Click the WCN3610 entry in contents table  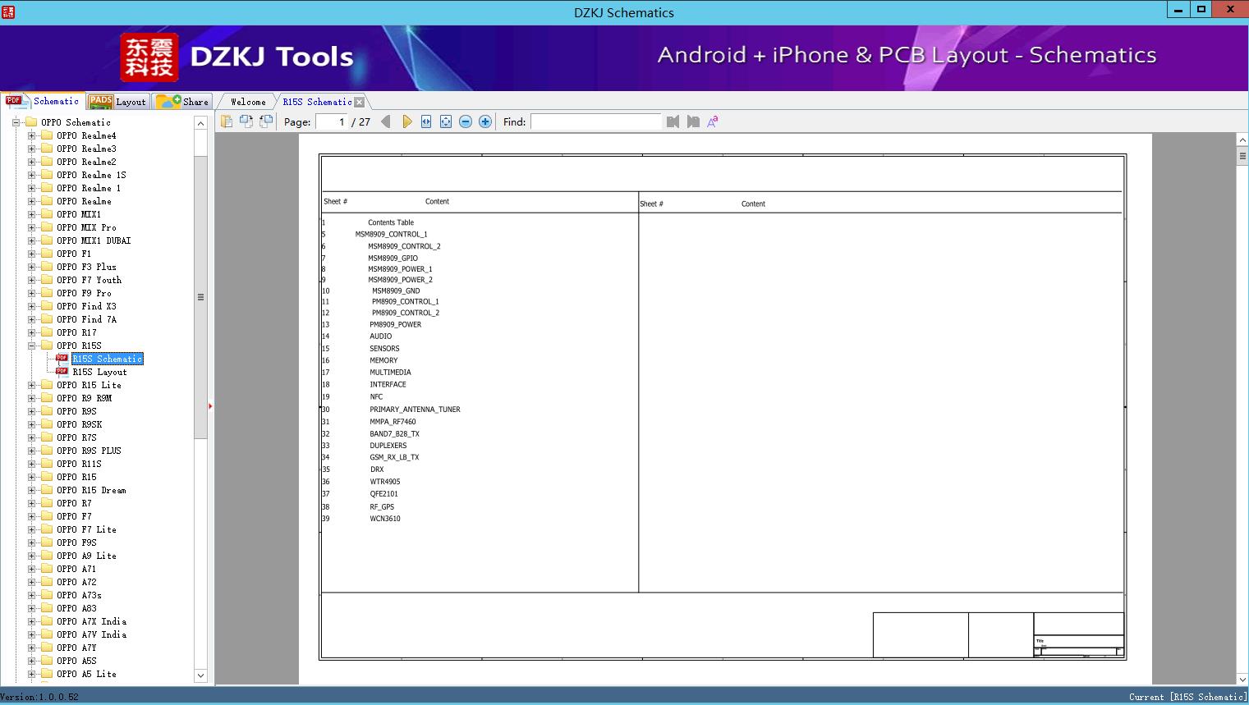(385, 519)
